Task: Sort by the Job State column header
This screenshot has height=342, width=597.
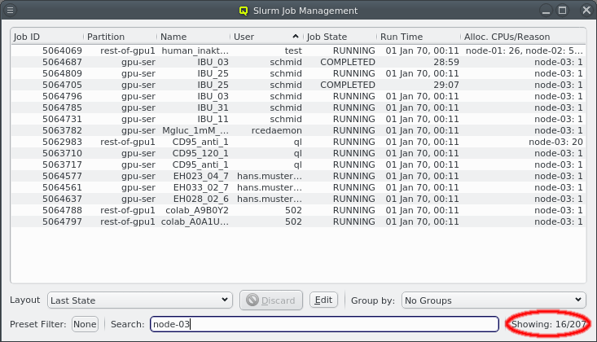Action: (340, 37)
